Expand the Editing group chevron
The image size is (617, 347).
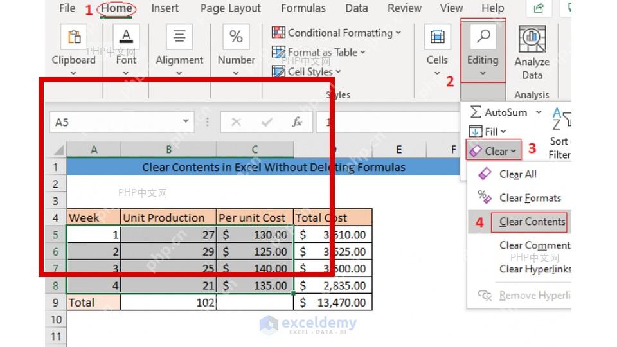pos(483,73)
